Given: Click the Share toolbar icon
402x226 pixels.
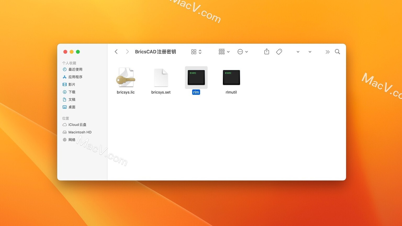Looking at the screenshot, I should click(x=267, y=52).
